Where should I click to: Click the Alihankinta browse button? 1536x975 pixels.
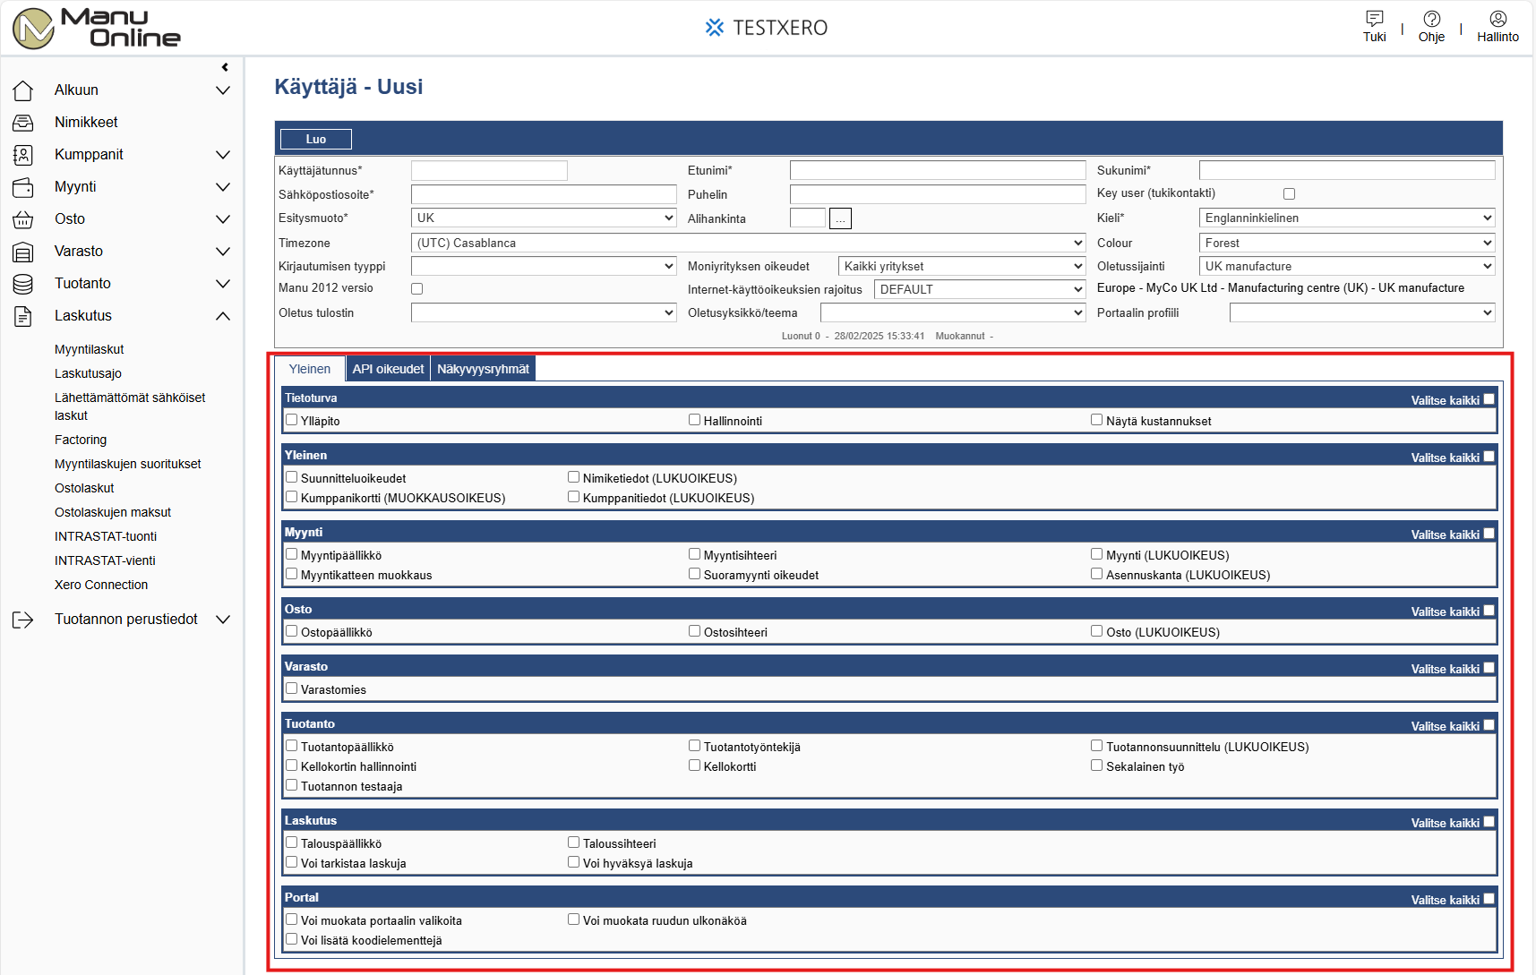(x=840, y=218)
